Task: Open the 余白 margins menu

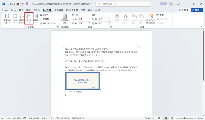Action: coord(15,19)
